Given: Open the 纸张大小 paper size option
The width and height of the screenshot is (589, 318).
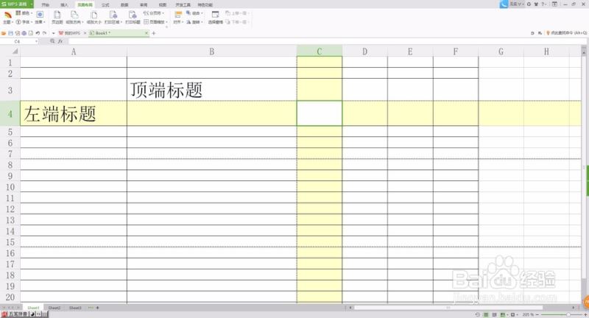Looking at the screenshot, I should pos(94,18).
